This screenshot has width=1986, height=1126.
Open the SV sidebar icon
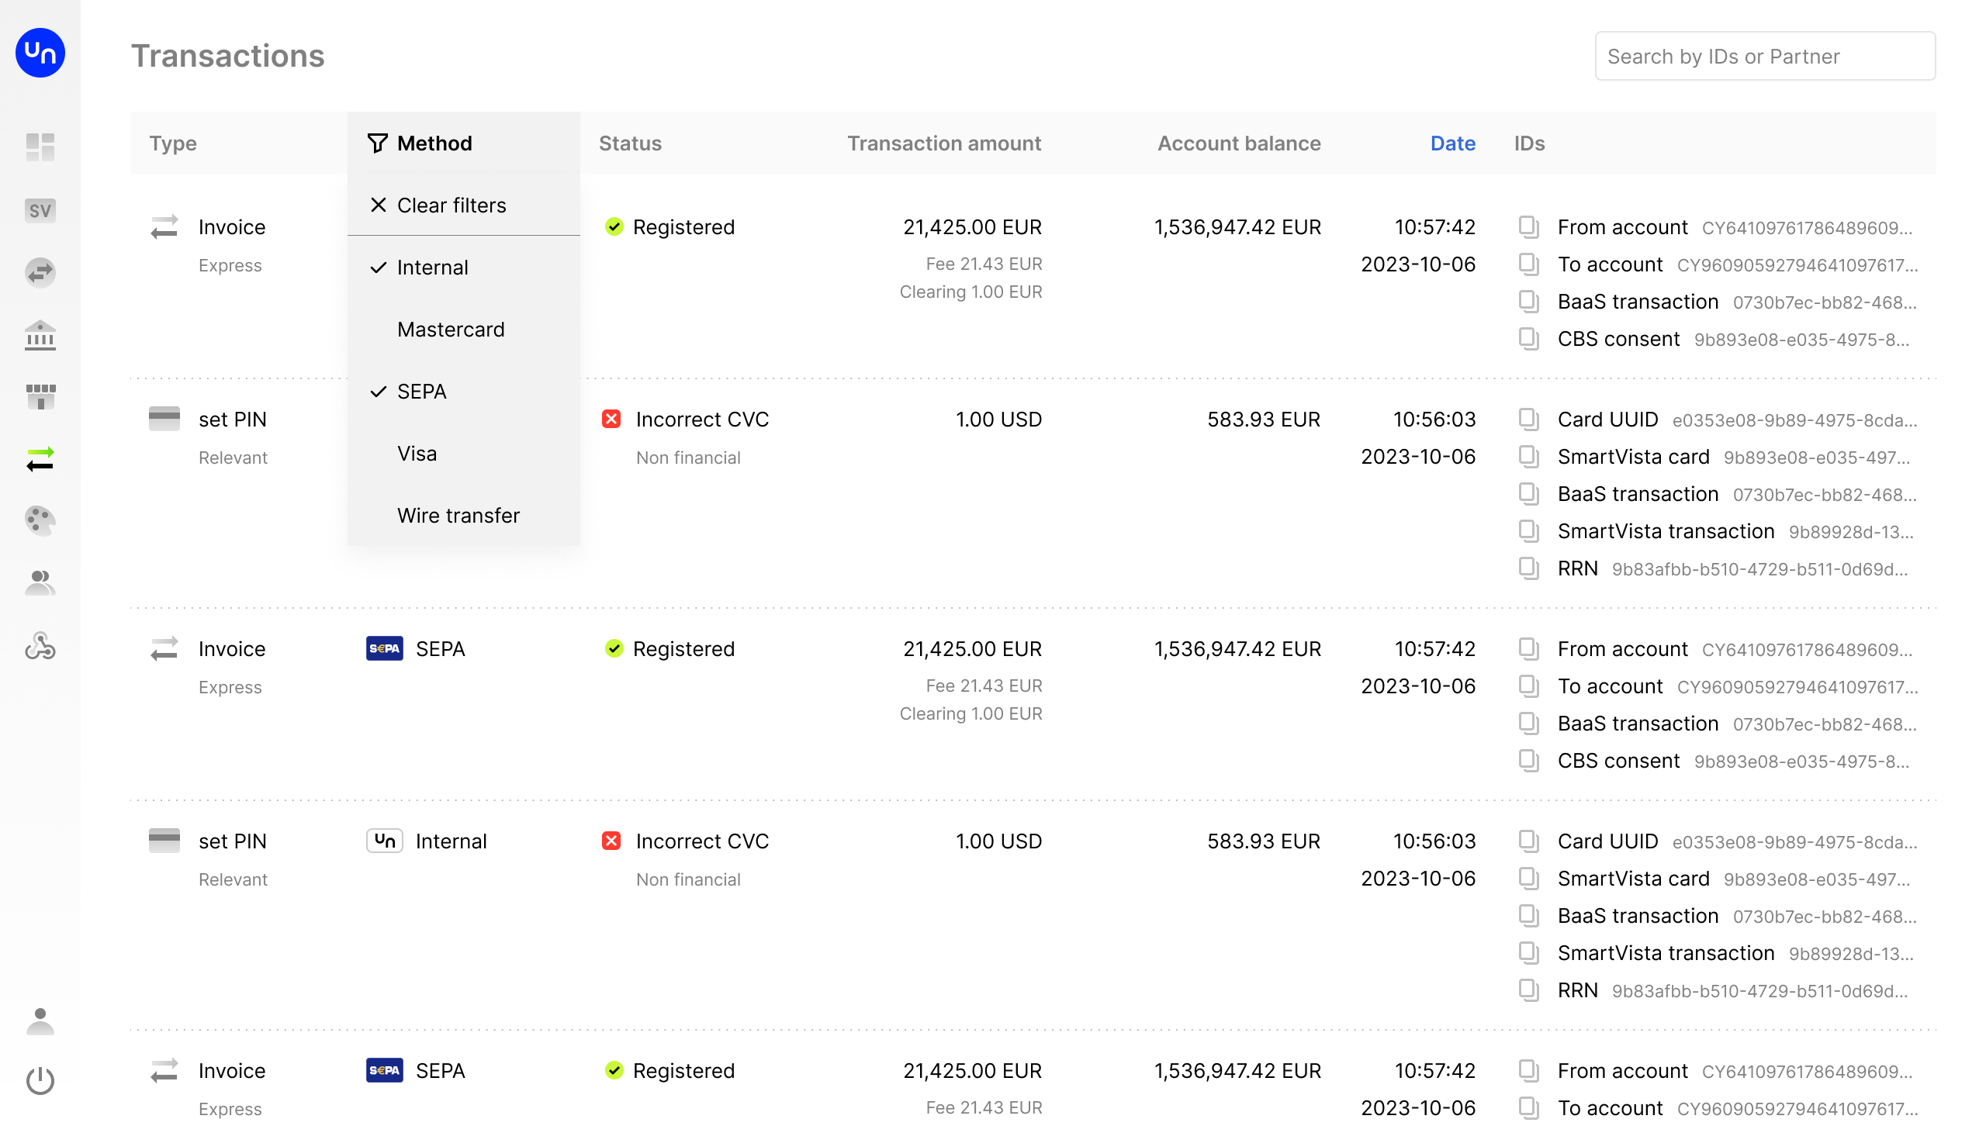(40, 210)
